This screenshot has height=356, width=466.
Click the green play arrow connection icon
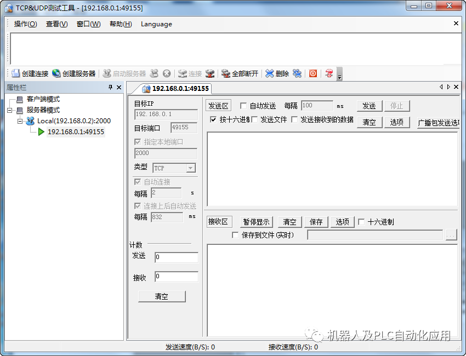click(41, 132)
